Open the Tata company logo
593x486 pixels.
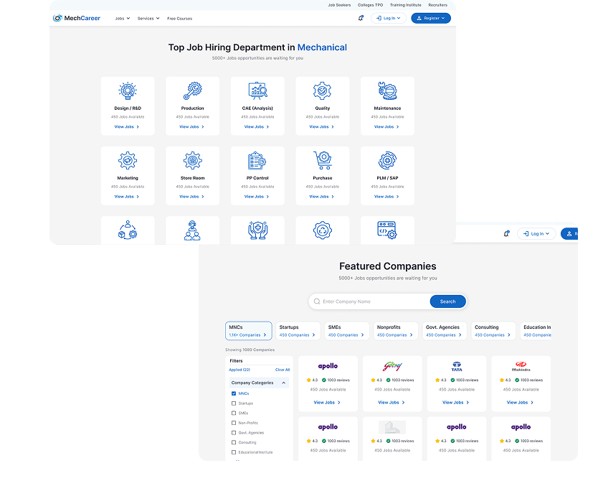[457, 366]
